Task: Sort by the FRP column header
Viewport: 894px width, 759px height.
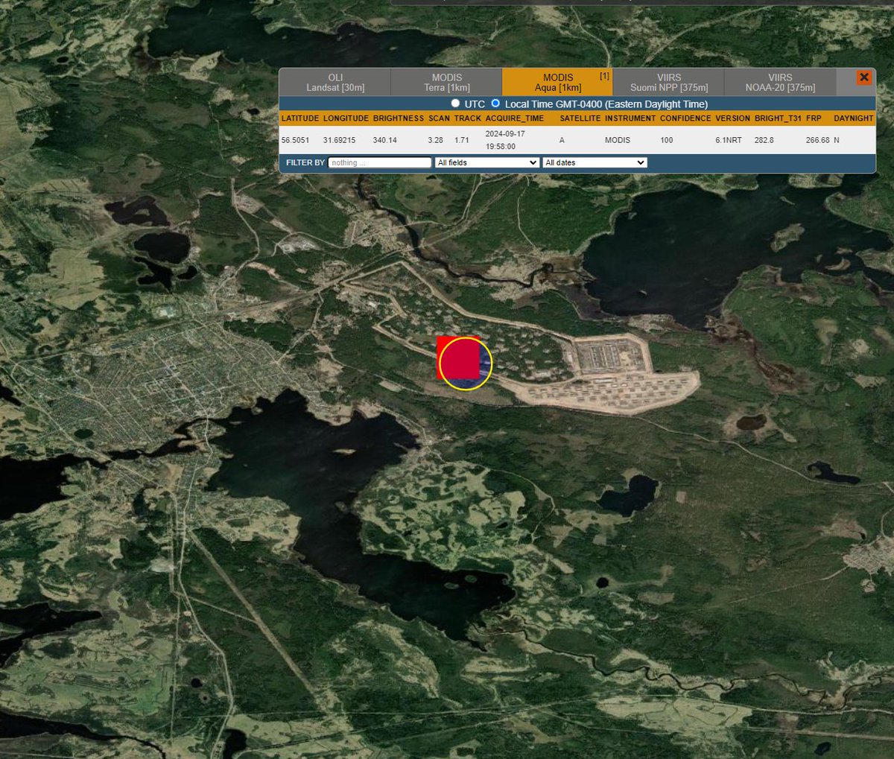Action: click(814, 118)
